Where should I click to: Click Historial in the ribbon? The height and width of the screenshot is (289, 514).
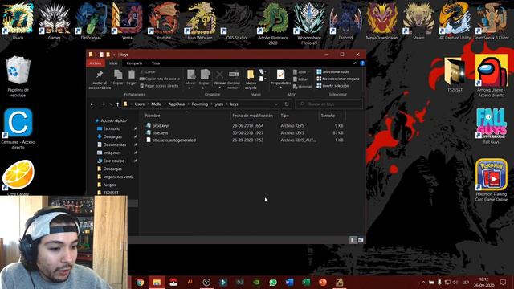pyautogui.click(x=302, y=87)
